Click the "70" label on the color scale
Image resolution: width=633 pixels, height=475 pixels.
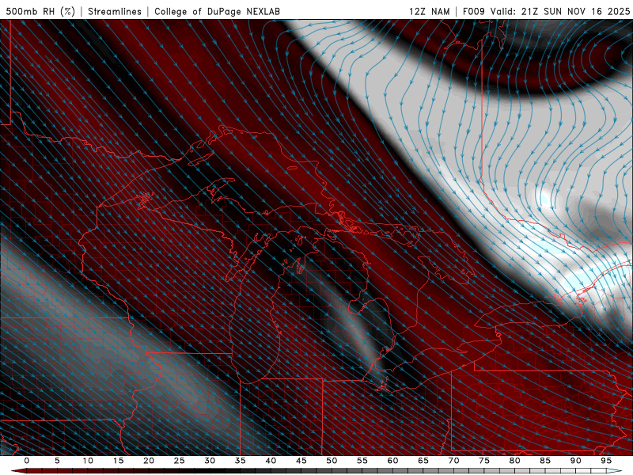coord(453,461)
